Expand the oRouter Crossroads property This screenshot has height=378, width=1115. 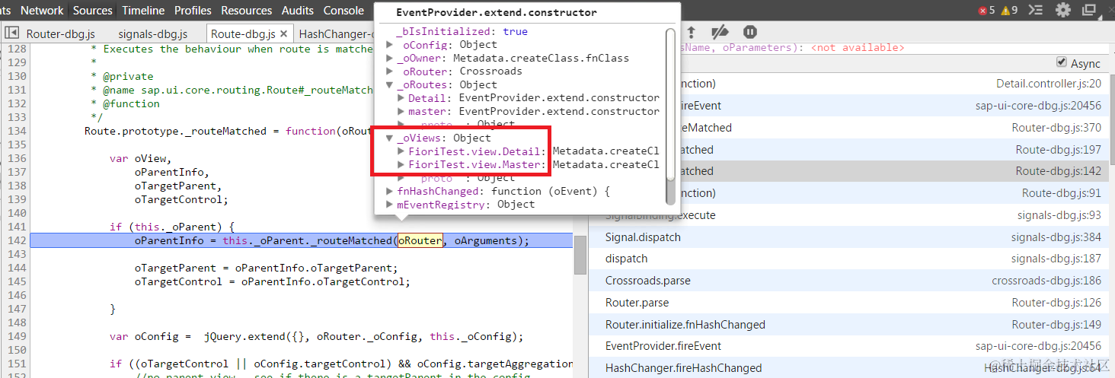[x=390, y=71]
